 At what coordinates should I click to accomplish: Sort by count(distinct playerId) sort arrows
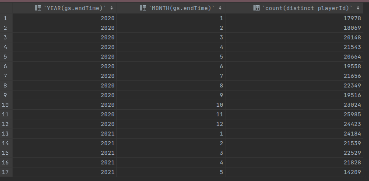coord(358,8)
